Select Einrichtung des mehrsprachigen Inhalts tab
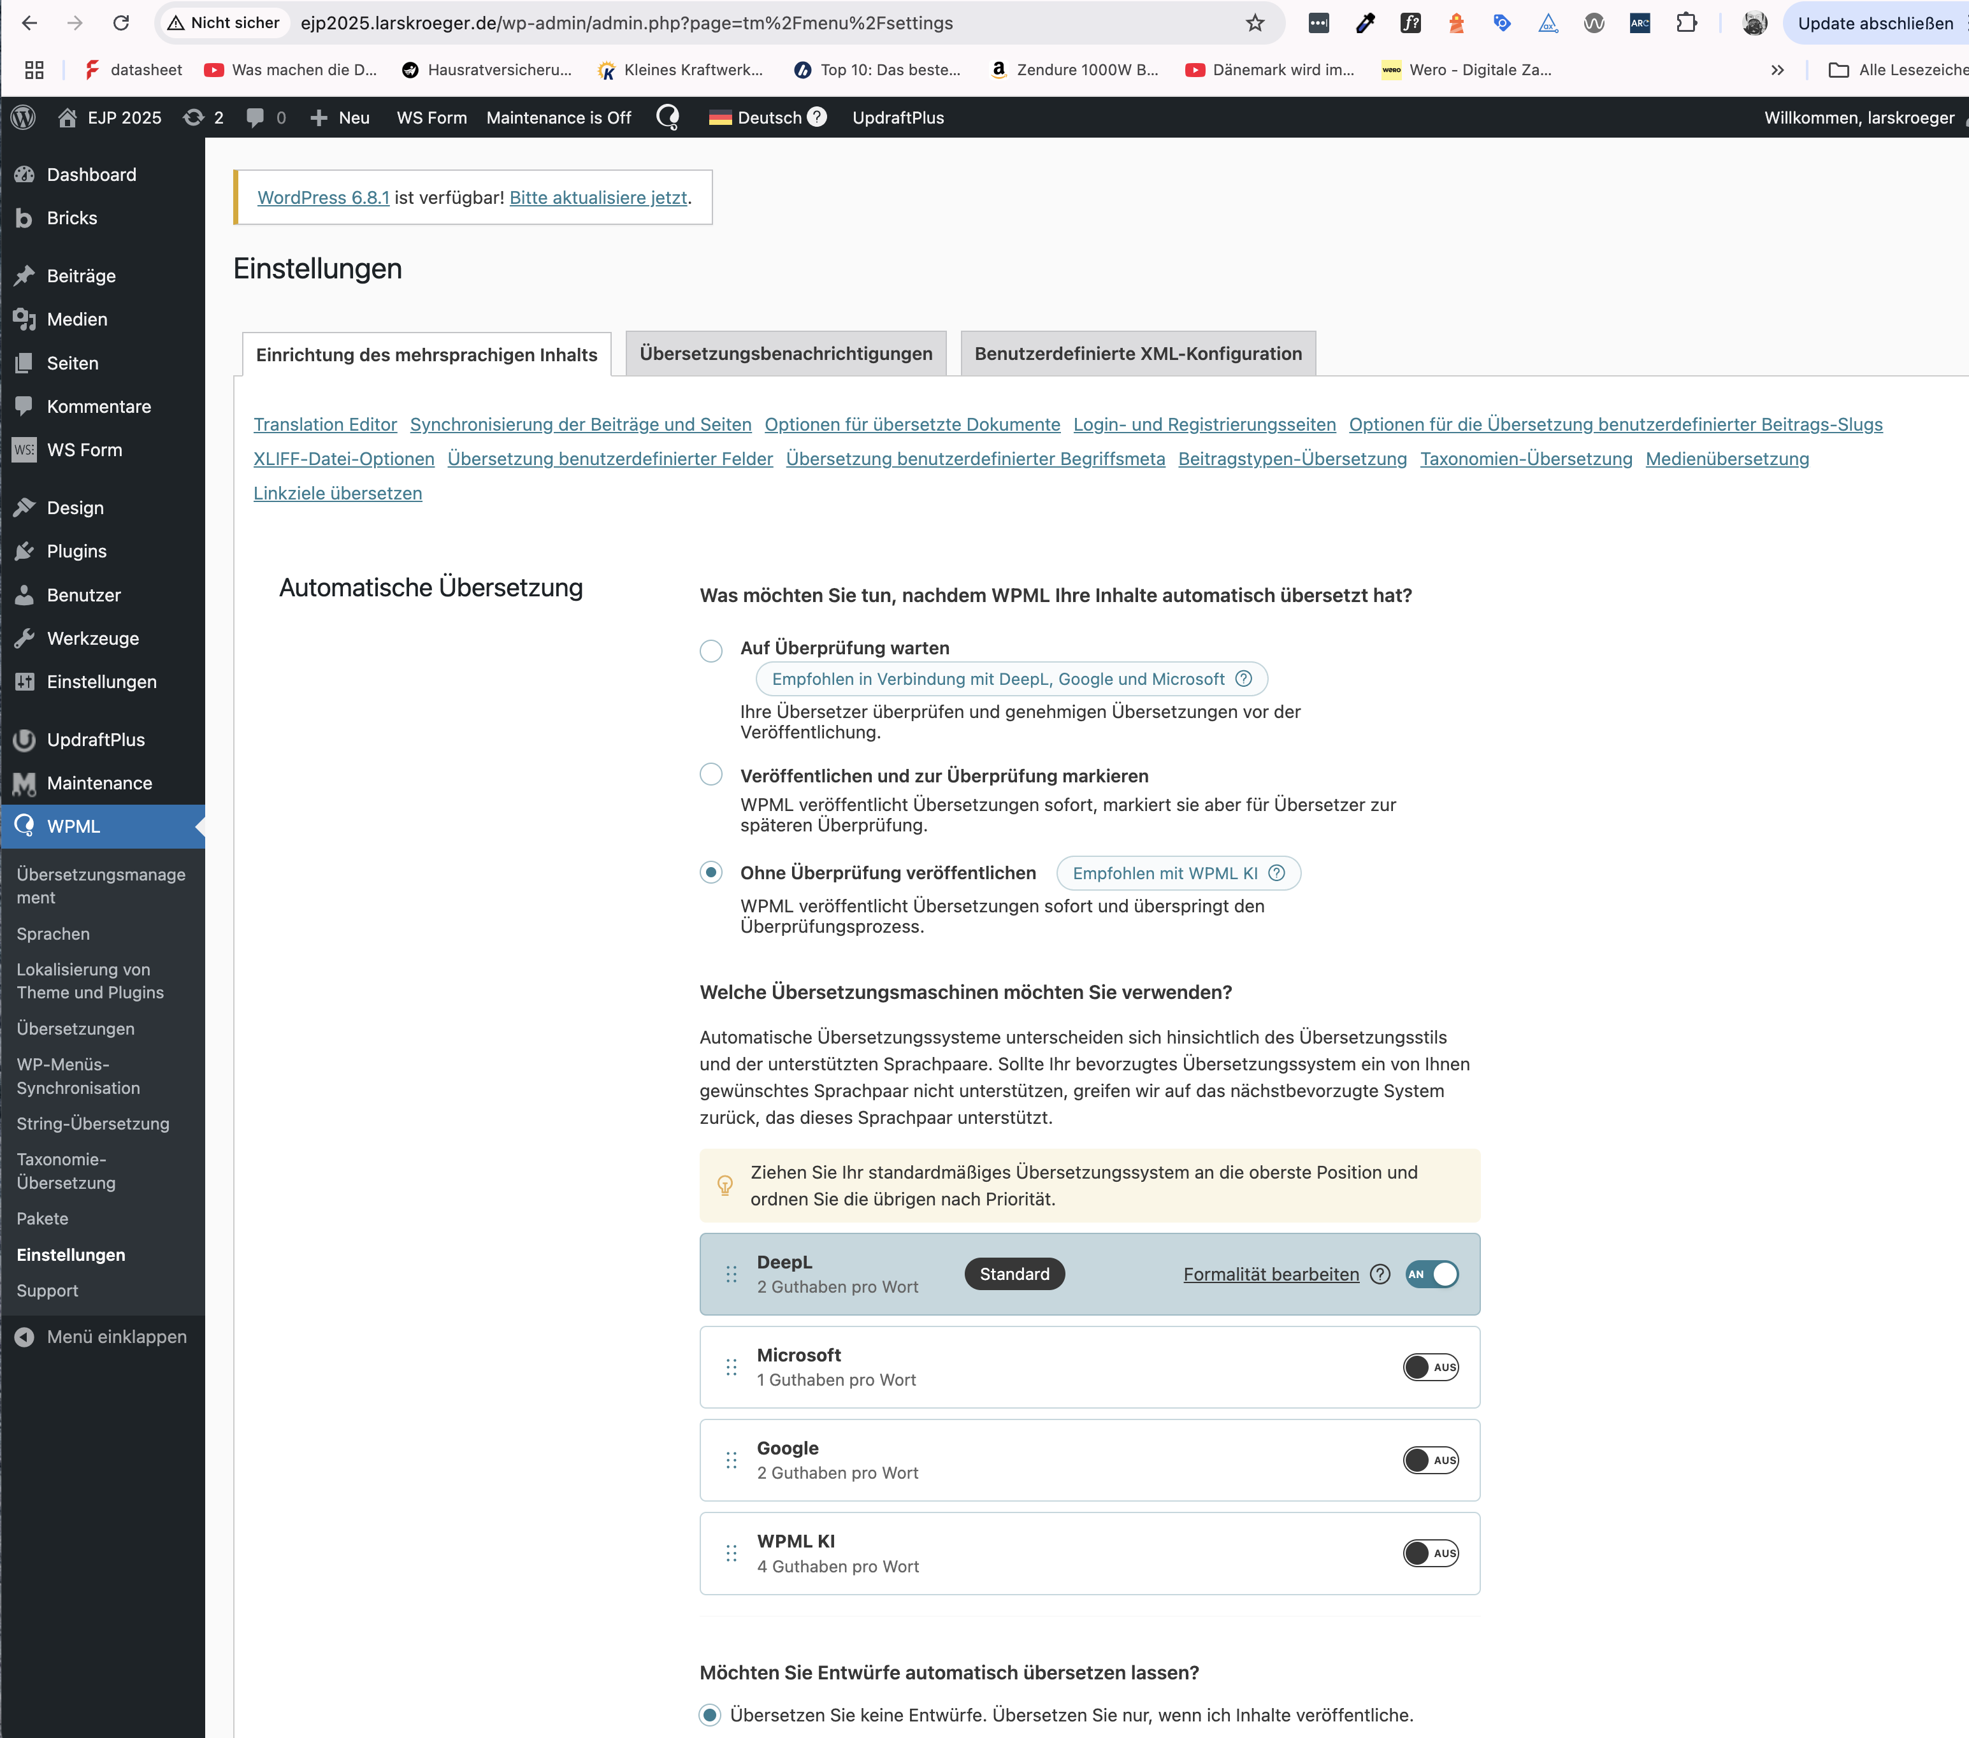Image resolution: width=1969 pixels, height=1738 pixels. pos(427,354)
